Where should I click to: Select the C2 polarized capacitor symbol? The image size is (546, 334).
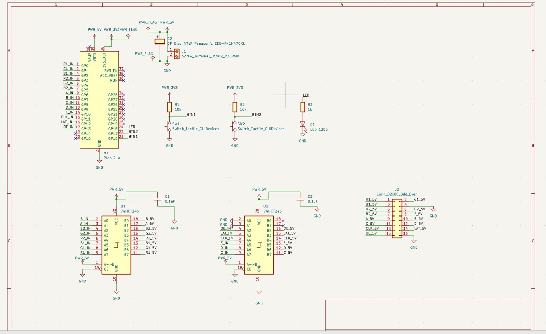(160, 41)
